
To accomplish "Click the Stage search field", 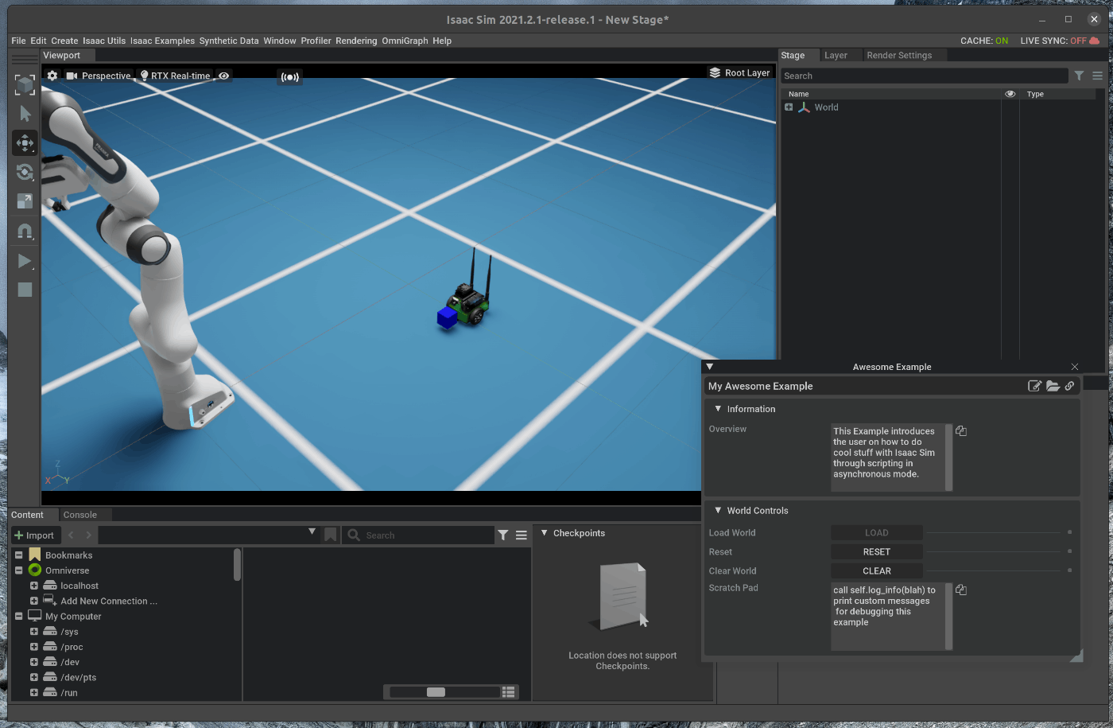I will 924,76.
